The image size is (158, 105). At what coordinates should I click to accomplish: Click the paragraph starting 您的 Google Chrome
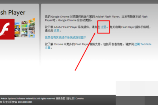[96, 18]
